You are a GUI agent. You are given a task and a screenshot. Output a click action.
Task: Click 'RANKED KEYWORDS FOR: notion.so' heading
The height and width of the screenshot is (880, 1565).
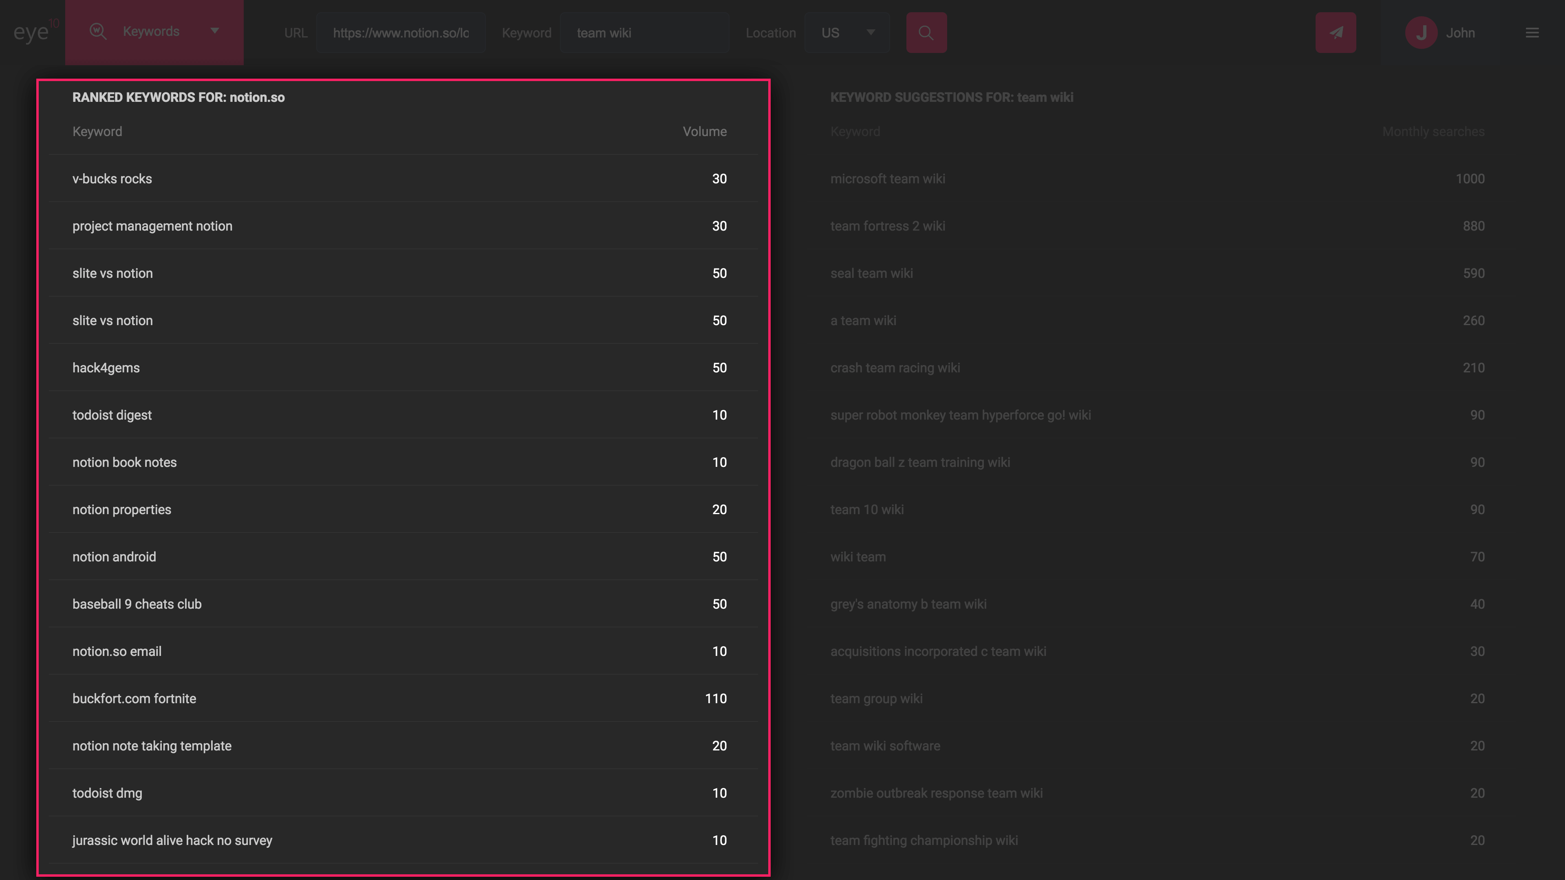[x=179, y=97]
